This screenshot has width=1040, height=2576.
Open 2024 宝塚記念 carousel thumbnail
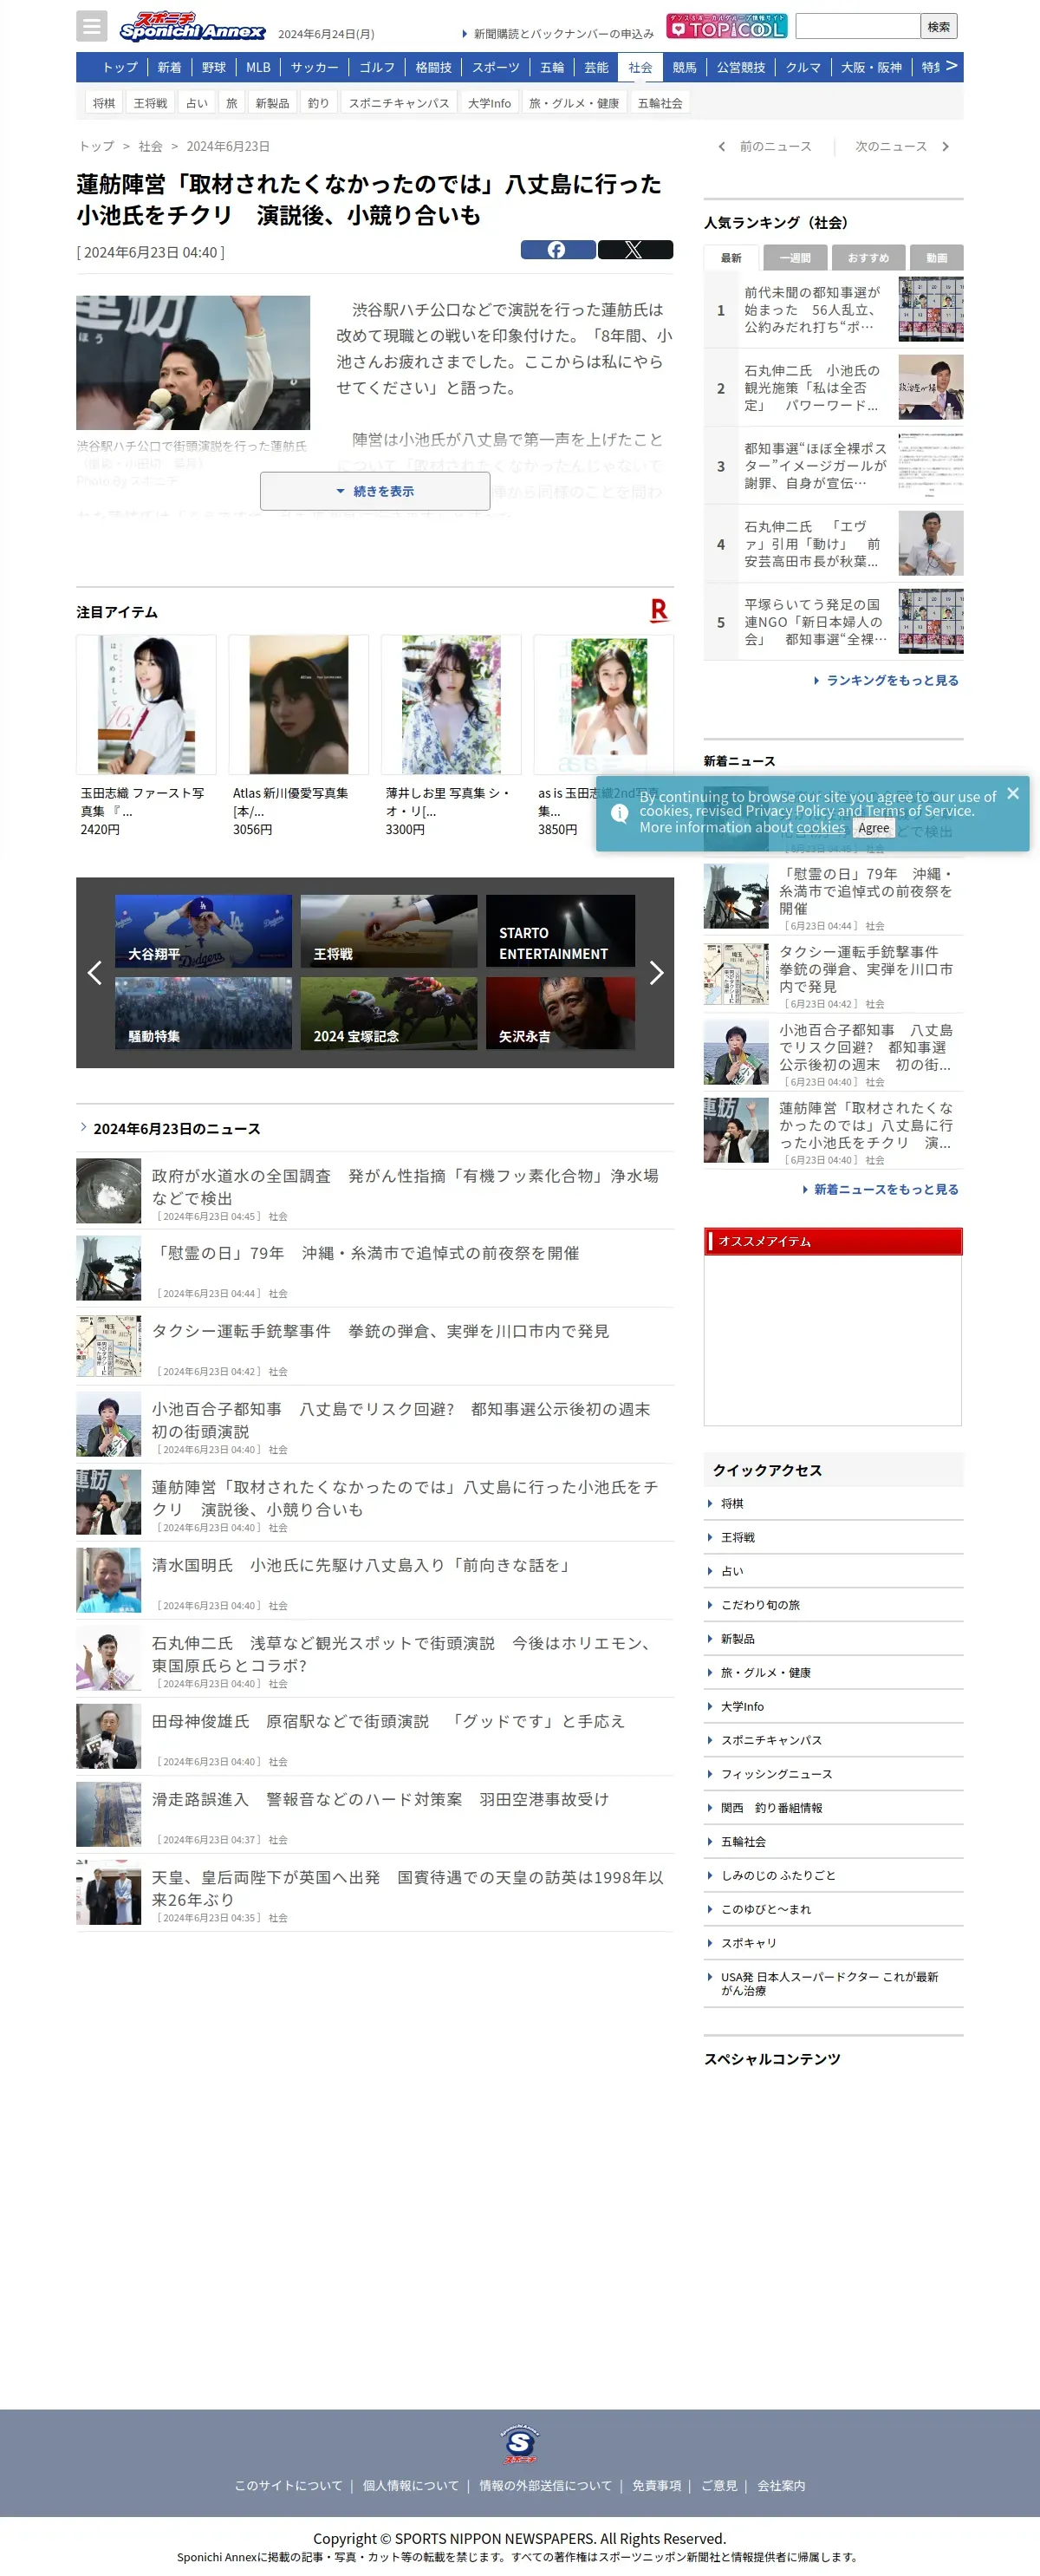tap(389, 1013)
